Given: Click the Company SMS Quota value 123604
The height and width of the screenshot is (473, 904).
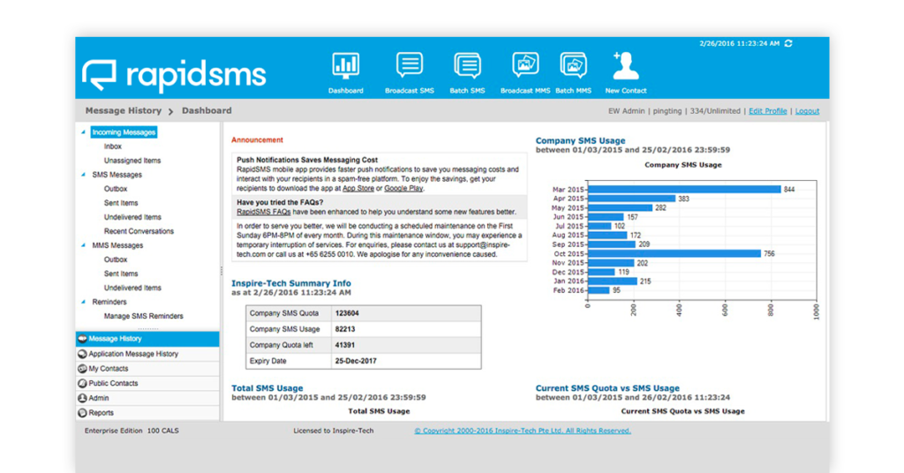Looking at the screenshot, I should pos(347,313).
